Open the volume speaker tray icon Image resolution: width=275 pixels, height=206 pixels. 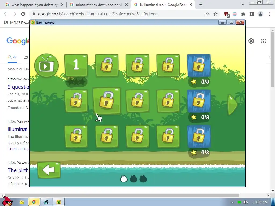[x=245, y=202]
